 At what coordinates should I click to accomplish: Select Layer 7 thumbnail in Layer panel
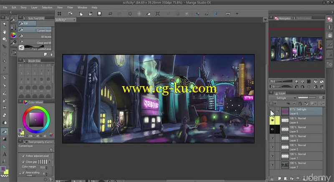[285, 165]
